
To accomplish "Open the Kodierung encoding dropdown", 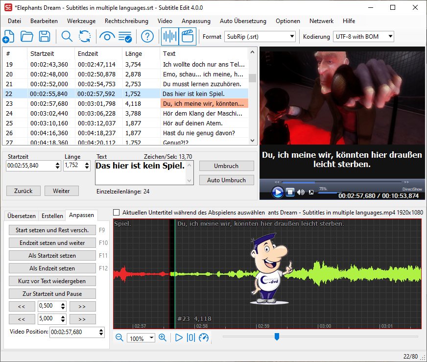I will (390, 37).
